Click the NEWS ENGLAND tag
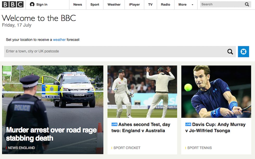Viewport: 255px width, 159px height. (21, 148)
